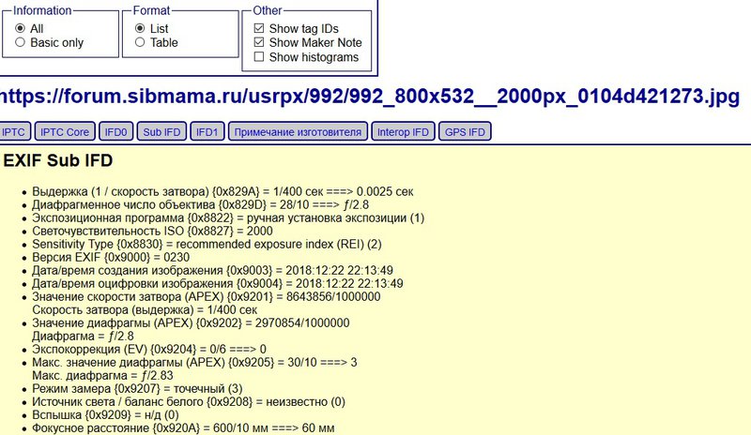Disable the Show Maker Note checkbox
The width and height of the screenshot is (751, 435).
258,42
